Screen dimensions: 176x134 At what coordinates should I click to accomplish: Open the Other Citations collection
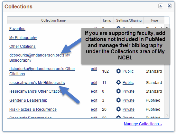pos(23,46)
